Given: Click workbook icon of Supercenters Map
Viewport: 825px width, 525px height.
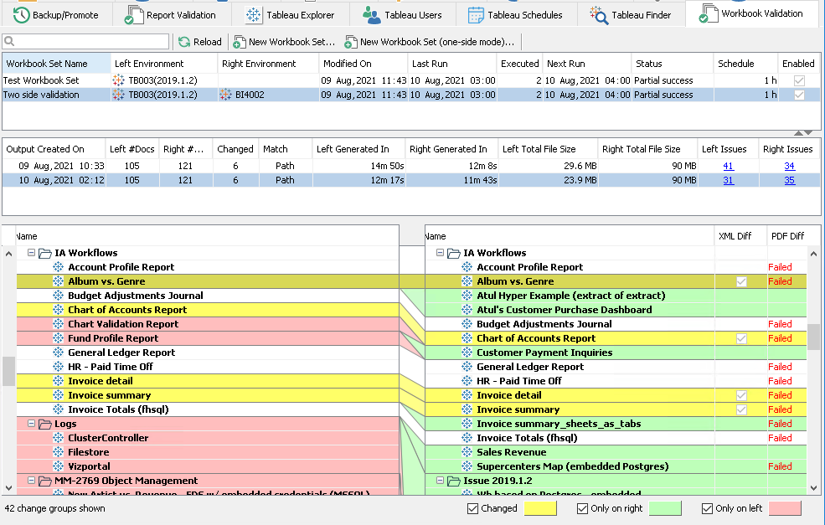Looking at the screenshot, I should point(467,466).
